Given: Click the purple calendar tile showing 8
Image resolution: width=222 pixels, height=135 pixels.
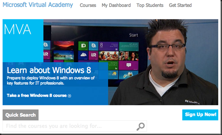Looking at the screenshot, I should point(108,46).
